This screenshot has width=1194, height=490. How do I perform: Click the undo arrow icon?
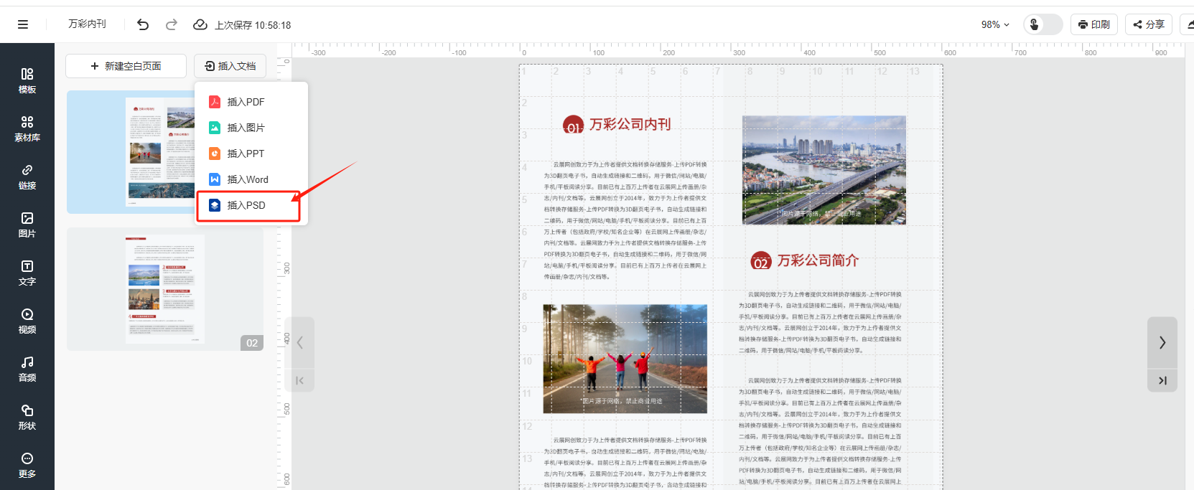click(x=143, y=24)
